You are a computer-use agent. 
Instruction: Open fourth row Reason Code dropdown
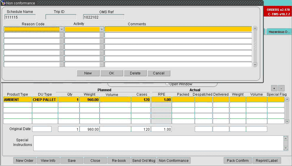62,47
